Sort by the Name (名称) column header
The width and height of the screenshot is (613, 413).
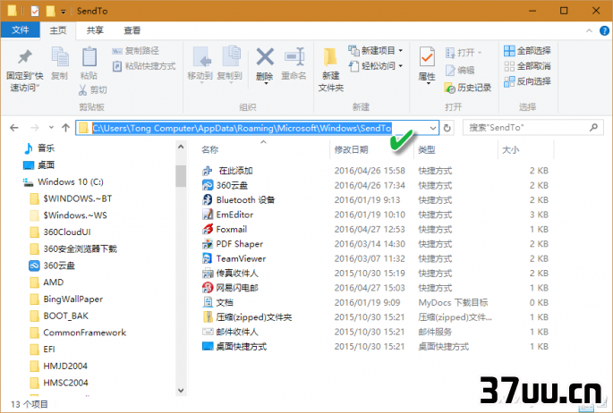coord(210,149)
